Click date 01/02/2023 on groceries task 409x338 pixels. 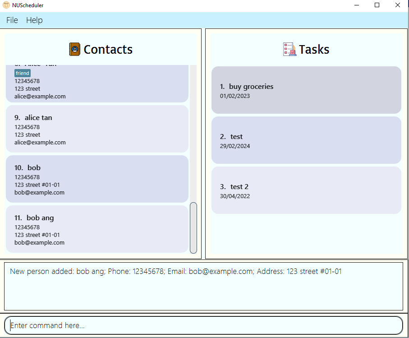tap(235, 96)
